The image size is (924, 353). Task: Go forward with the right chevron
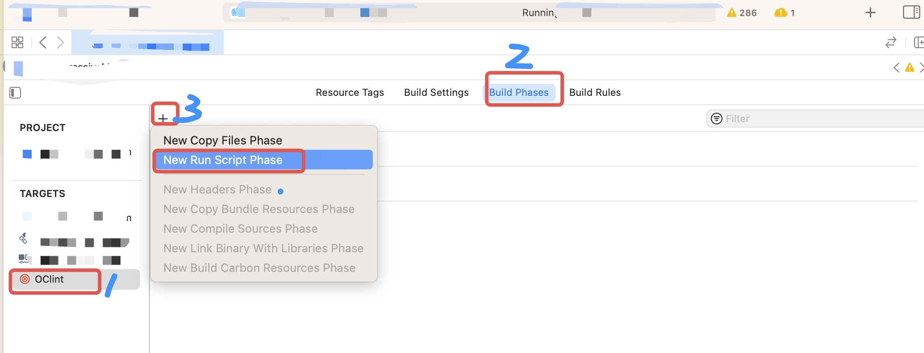point(61,42)
